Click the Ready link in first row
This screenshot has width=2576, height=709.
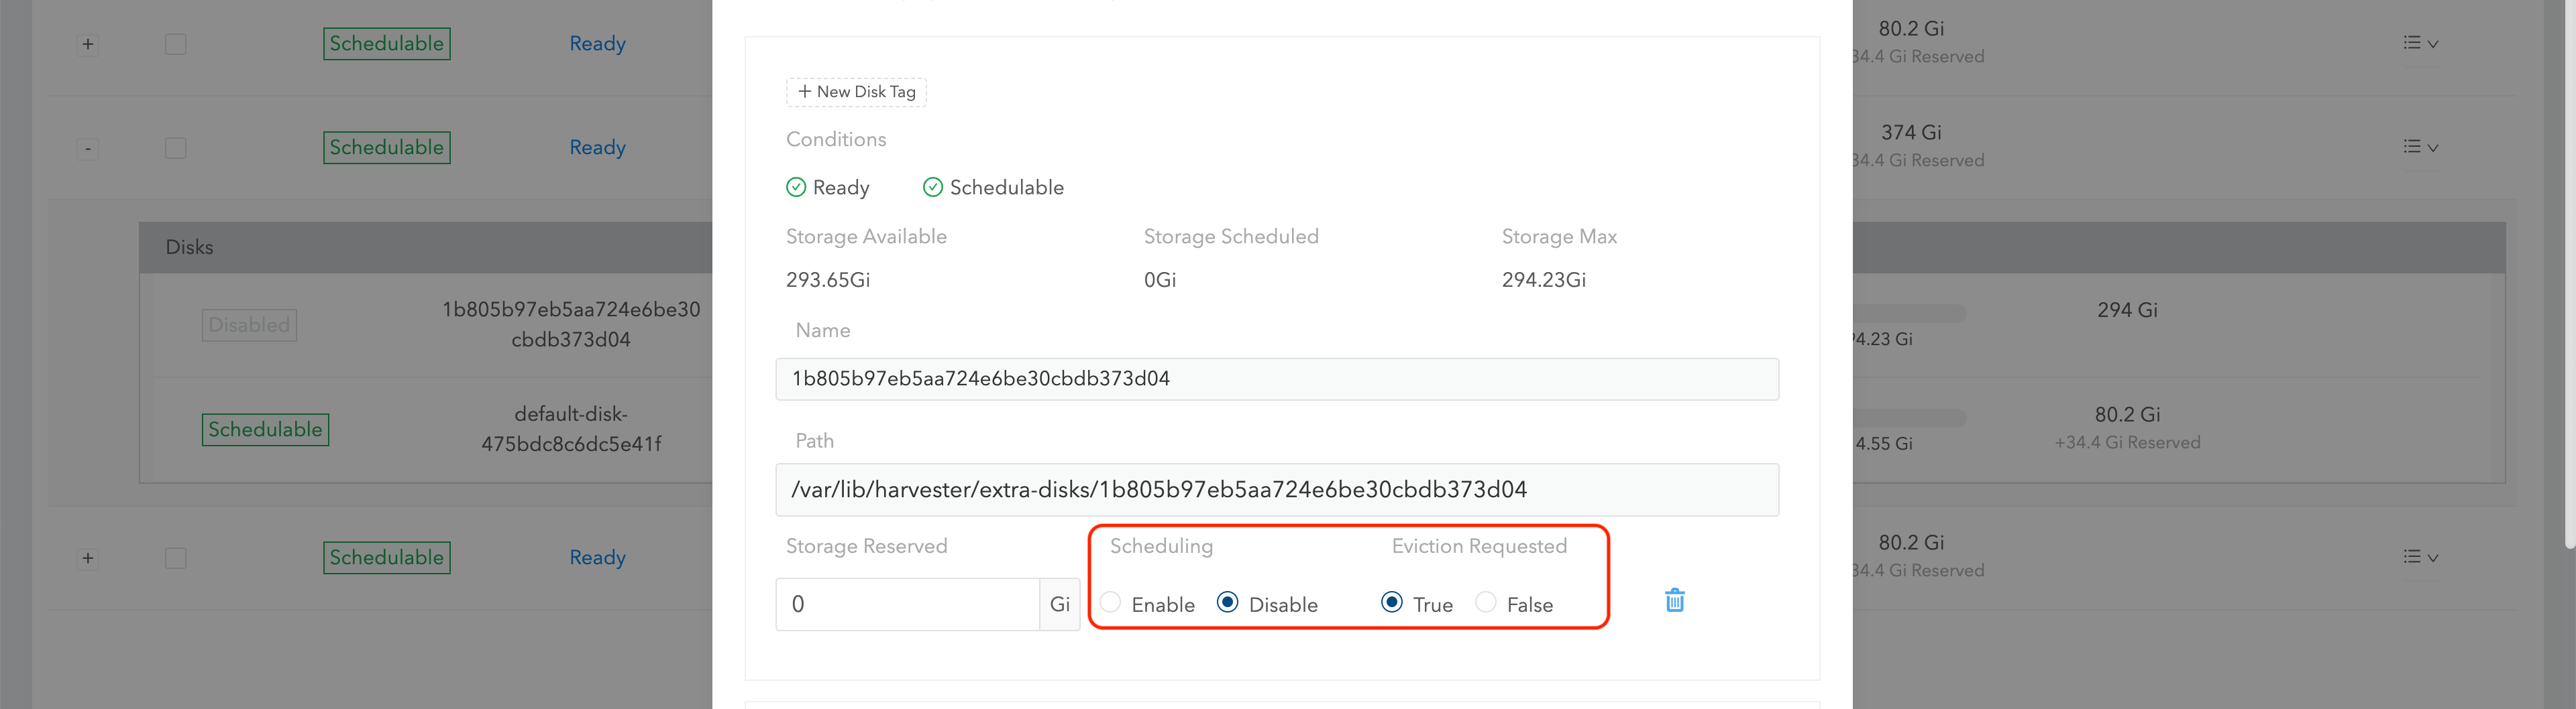597,44
